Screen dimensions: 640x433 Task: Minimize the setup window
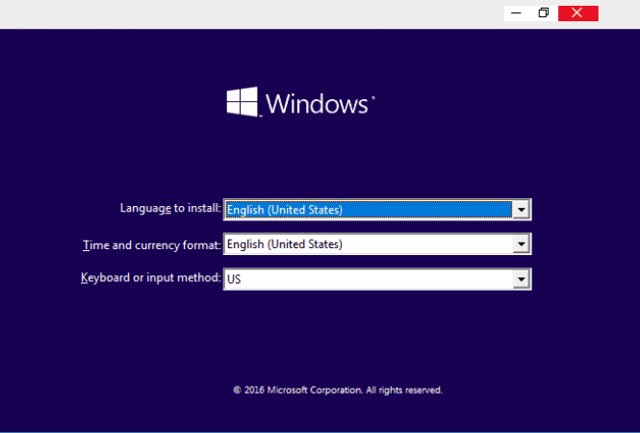pos(516,13)
